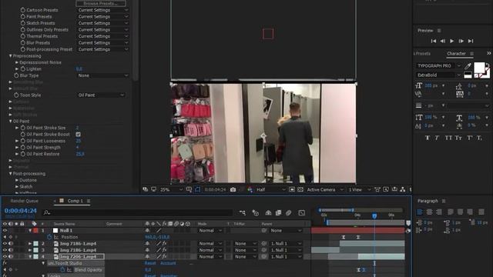Viewport: 493px width, 277px height.
Task: Jump to last frame in Preview panel
Action: (471, 41)
